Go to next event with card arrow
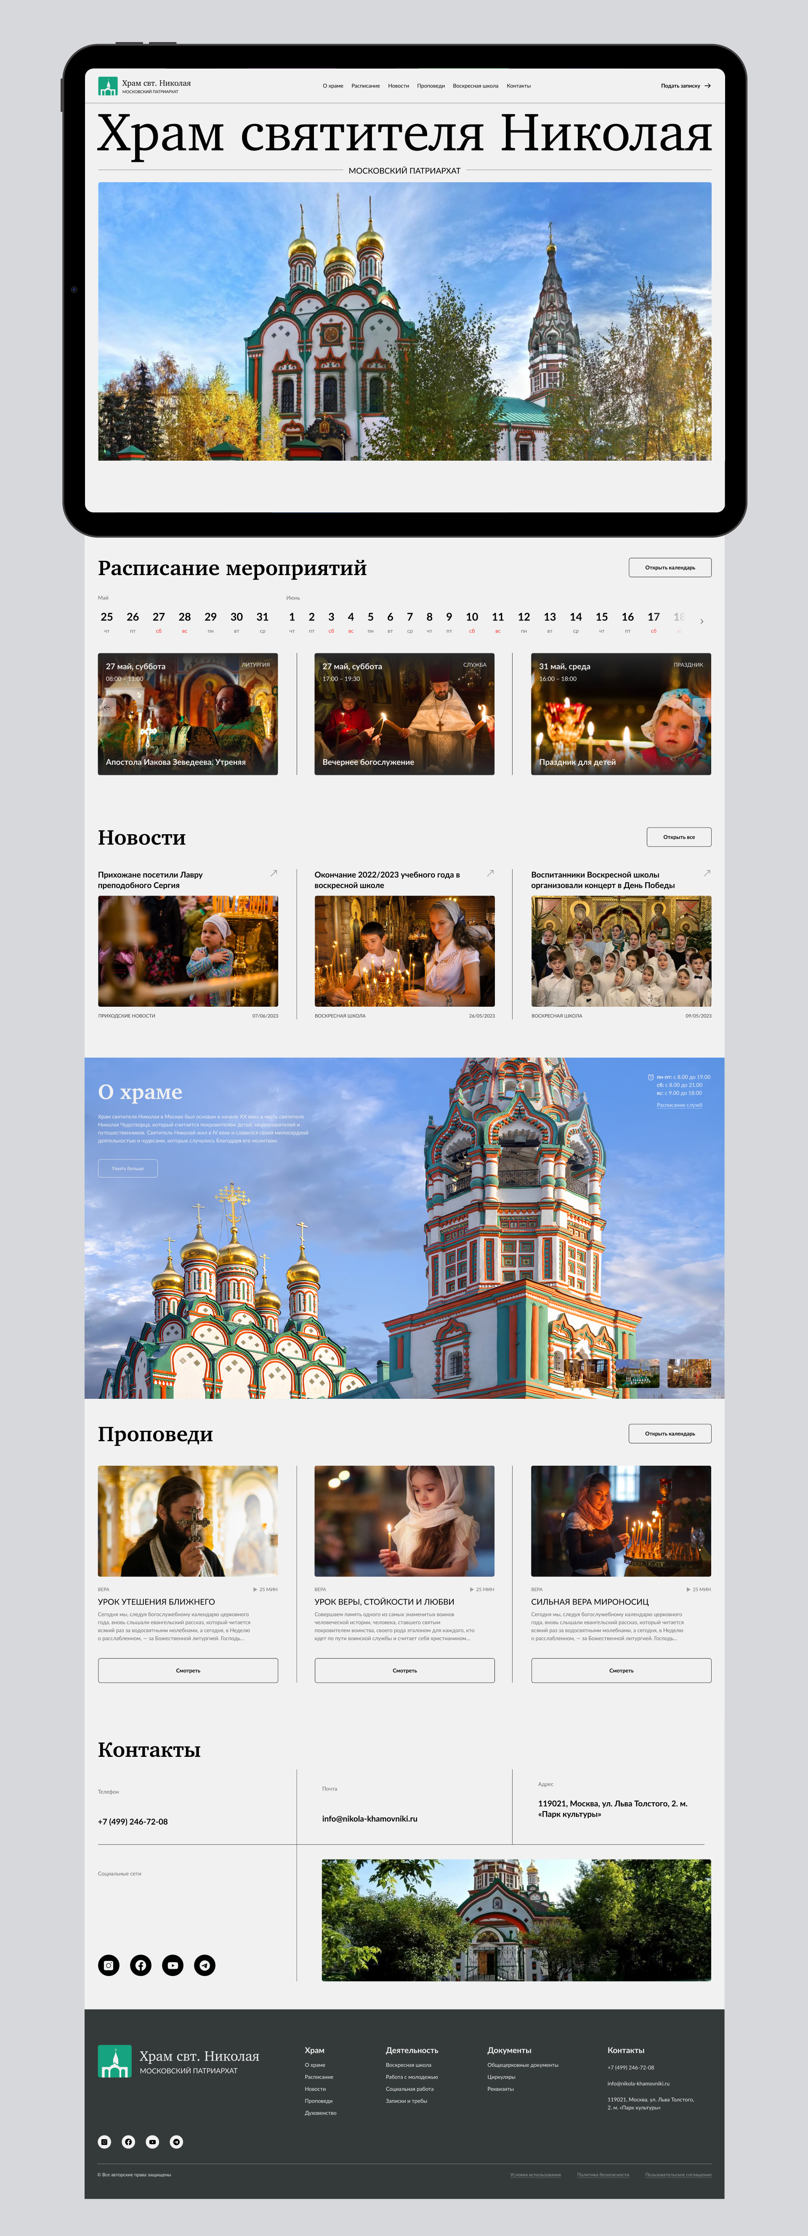This screenshot has height=2236, width=808. pyautogui.click(x=700, y=707)
